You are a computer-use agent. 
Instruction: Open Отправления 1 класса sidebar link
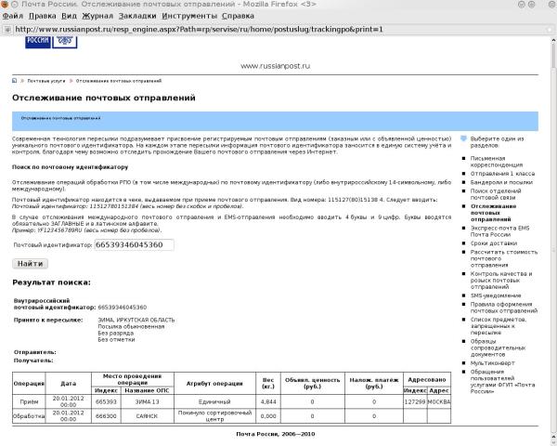click(502, 174)
